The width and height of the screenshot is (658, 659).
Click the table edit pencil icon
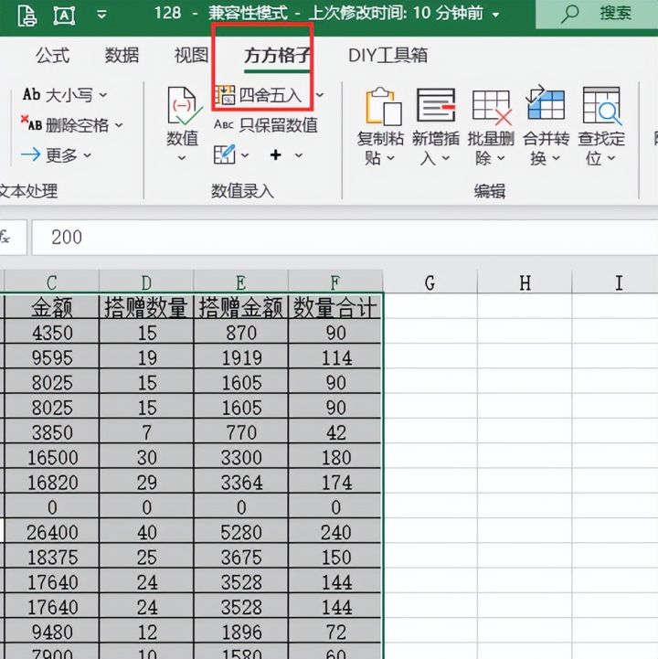[225, 154]
